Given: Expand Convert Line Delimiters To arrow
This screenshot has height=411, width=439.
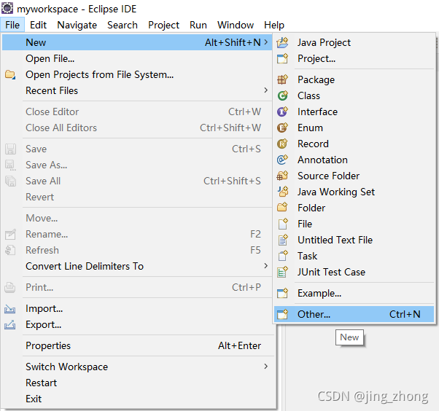Looking at the screenshot, I should 265,265.
